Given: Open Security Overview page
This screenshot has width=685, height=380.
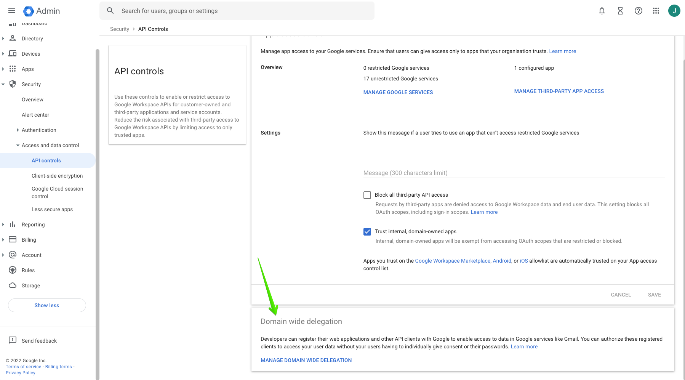Looking at the screenshot, I should pyautogui.click(x=32, y=99).
